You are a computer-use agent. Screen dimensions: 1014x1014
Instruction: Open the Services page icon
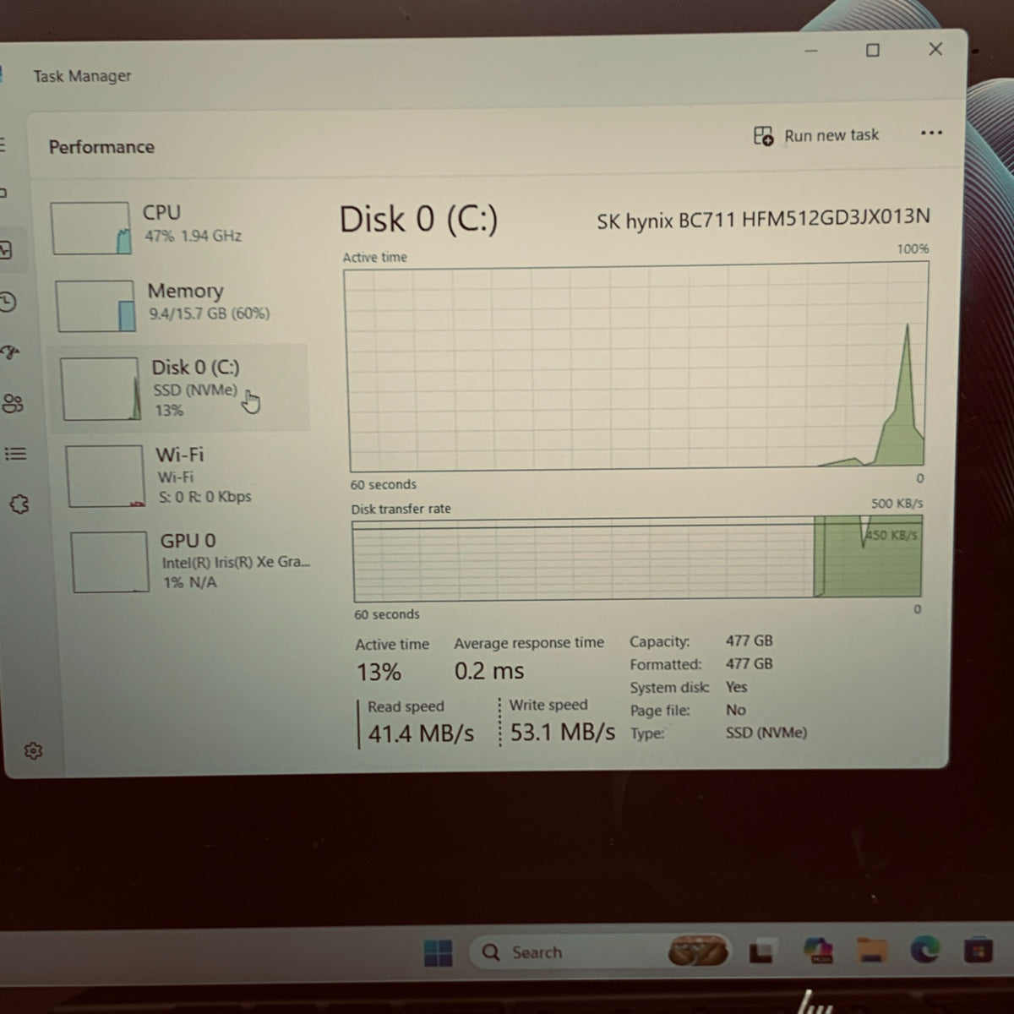click(x=19, y=504)
